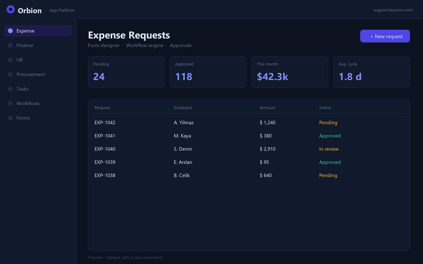Click the Pending stat card showing 24
Screen dimensions: 423x264
pos(126,72)
